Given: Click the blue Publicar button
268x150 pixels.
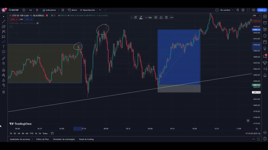Looking at the screenshot, I should tap(262, 10).
